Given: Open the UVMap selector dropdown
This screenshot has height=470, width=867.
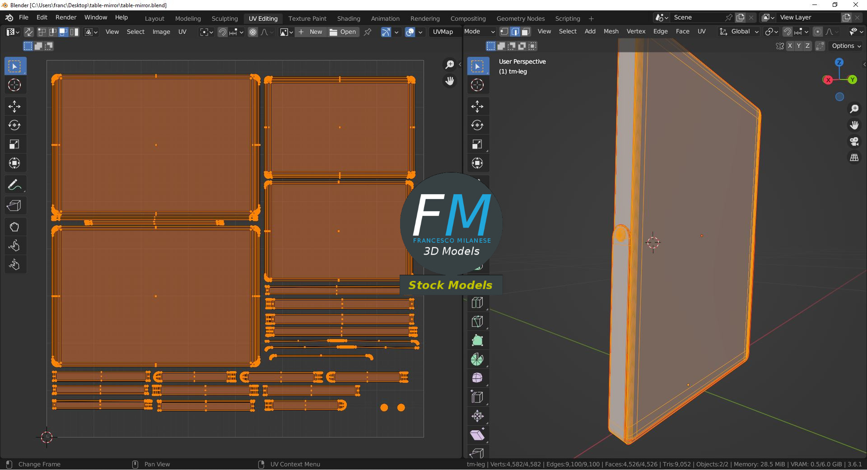Looking at the screenshot, I should click(x=443, y=32).
